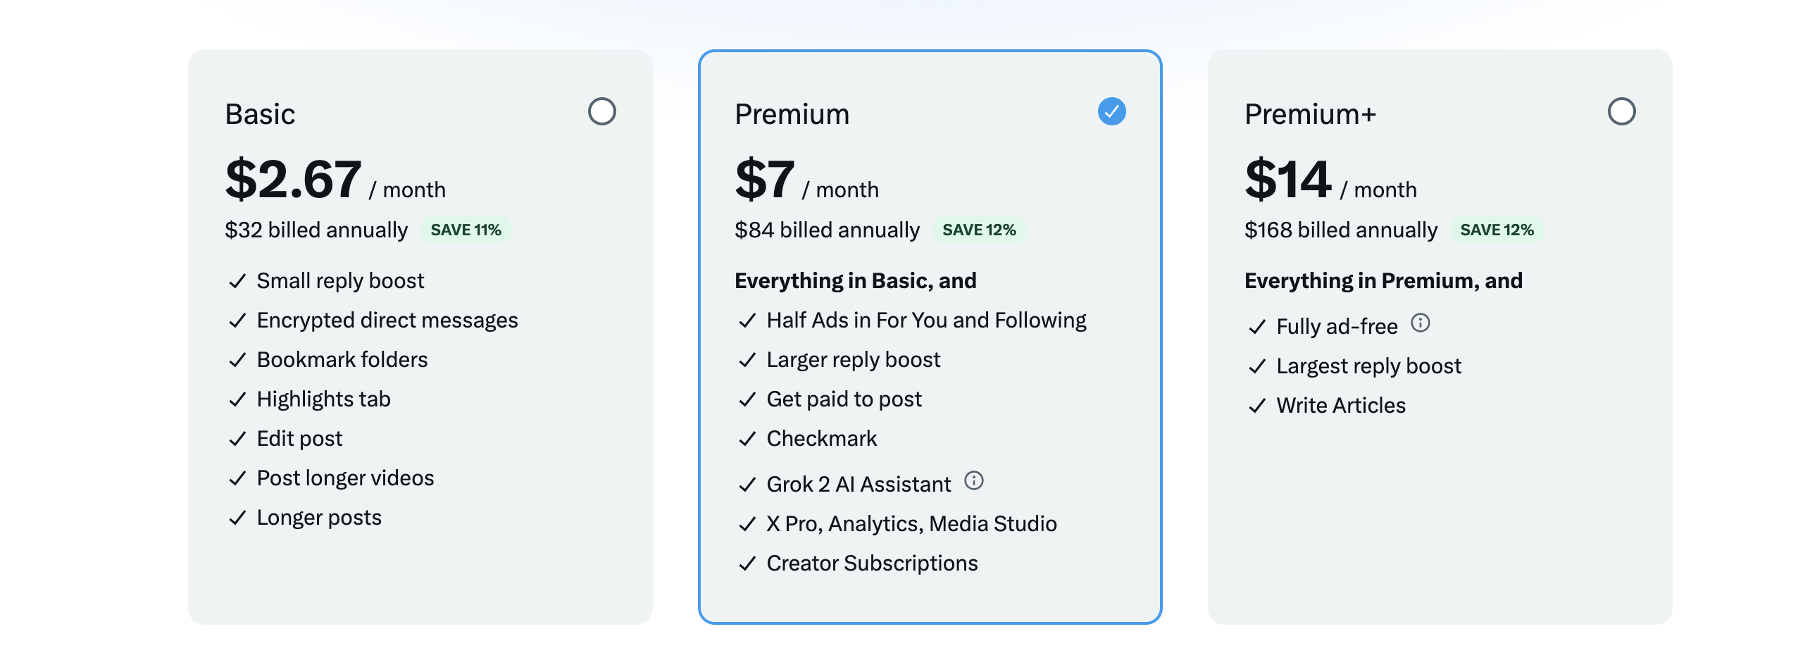1810x672 pixels.
Task: Select the Basic plan radio button
Action: (602, 111)
